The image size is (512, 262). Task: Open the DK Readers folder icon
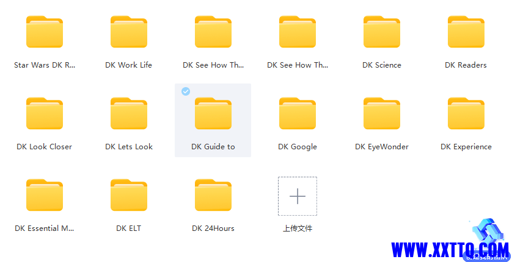(466, 32)
